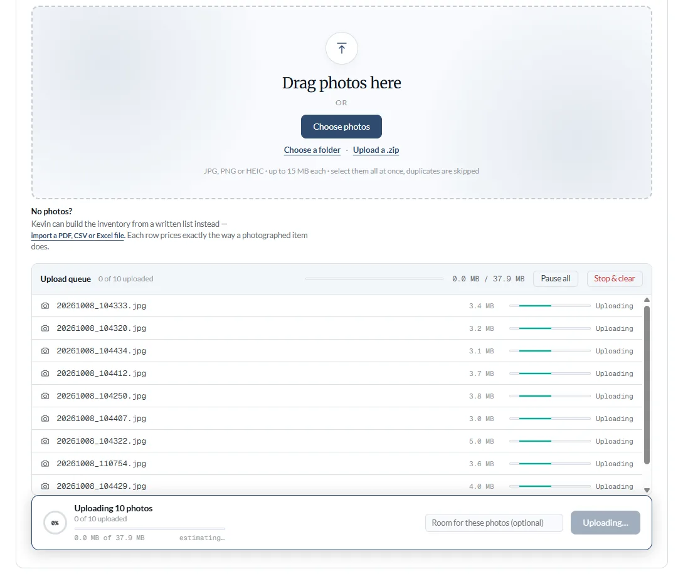Follow the Upload a .zip link
Viewport: 683px width, 584px height.
(x=376, y=150)
